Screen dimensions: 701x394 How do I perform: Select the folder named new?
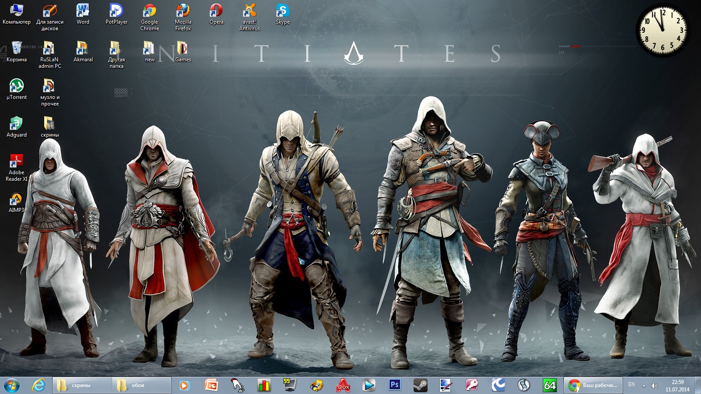tap(150, 52)
